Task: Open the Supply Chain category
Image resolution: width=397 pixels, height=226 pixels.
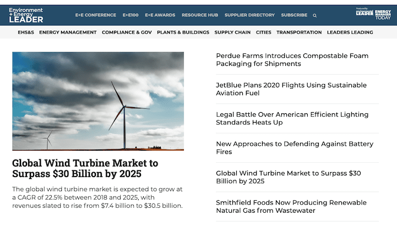Action: click(232, 32)
